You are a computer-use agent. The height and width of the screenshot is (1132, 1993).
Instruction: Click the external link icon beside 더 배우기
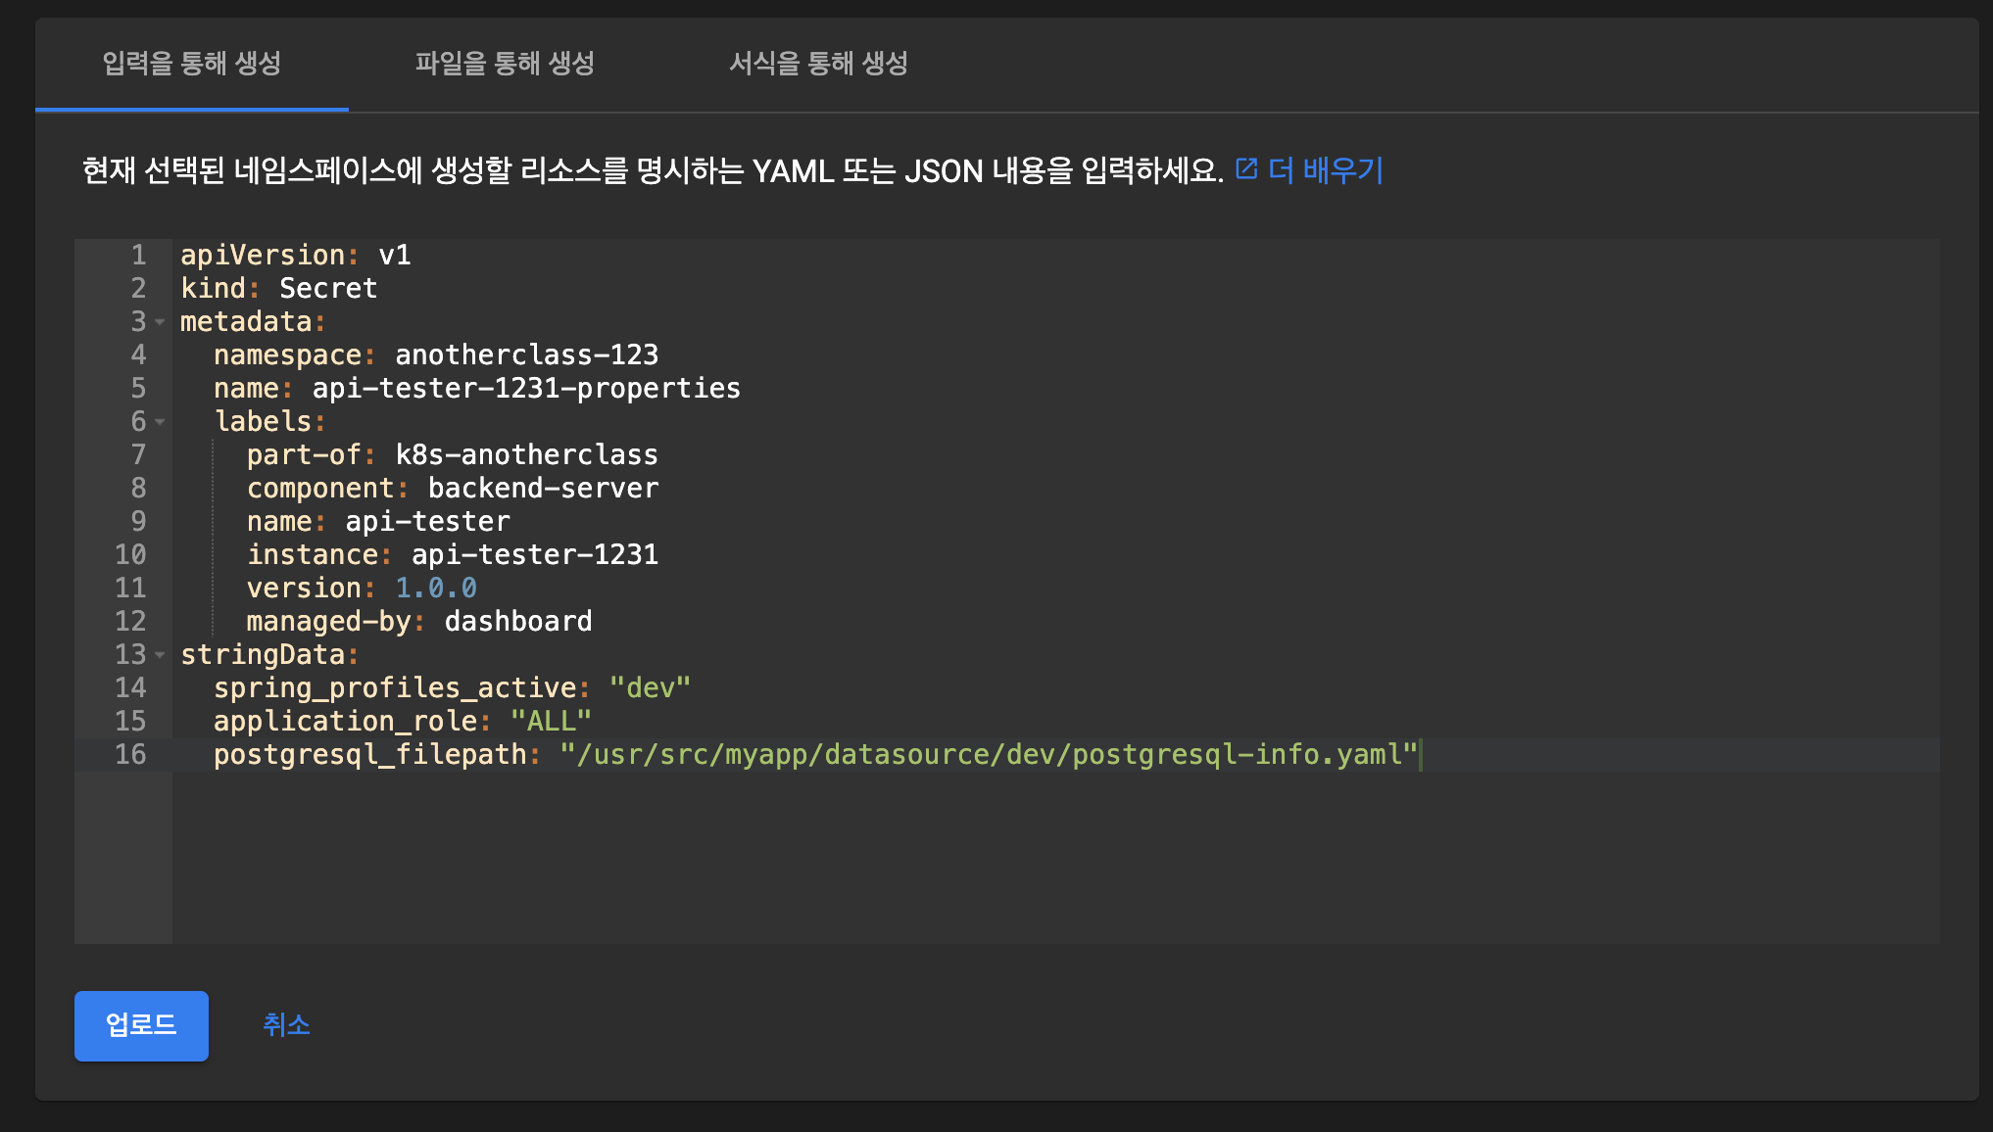point(1246,169)
